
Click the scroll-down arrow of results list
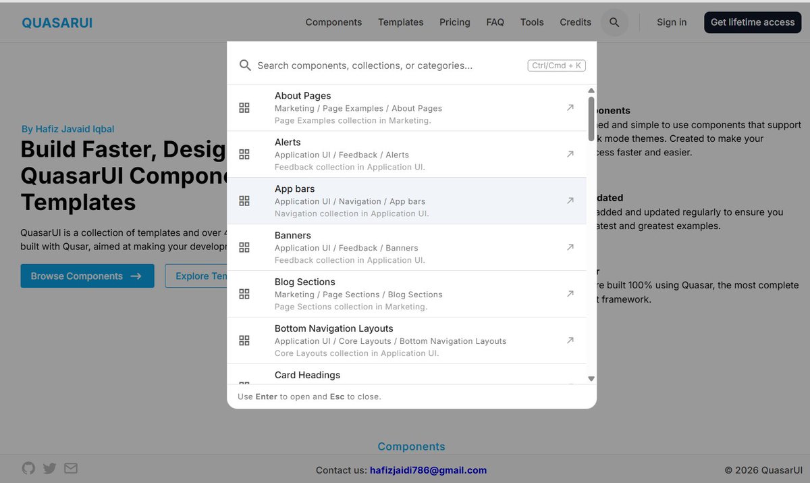[x=591, y=379]
